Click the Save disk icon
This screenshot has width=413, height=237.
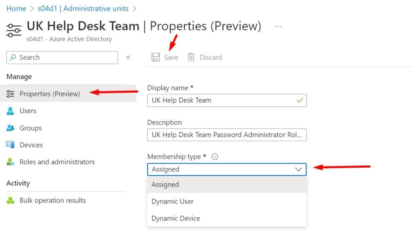(155, 57)
